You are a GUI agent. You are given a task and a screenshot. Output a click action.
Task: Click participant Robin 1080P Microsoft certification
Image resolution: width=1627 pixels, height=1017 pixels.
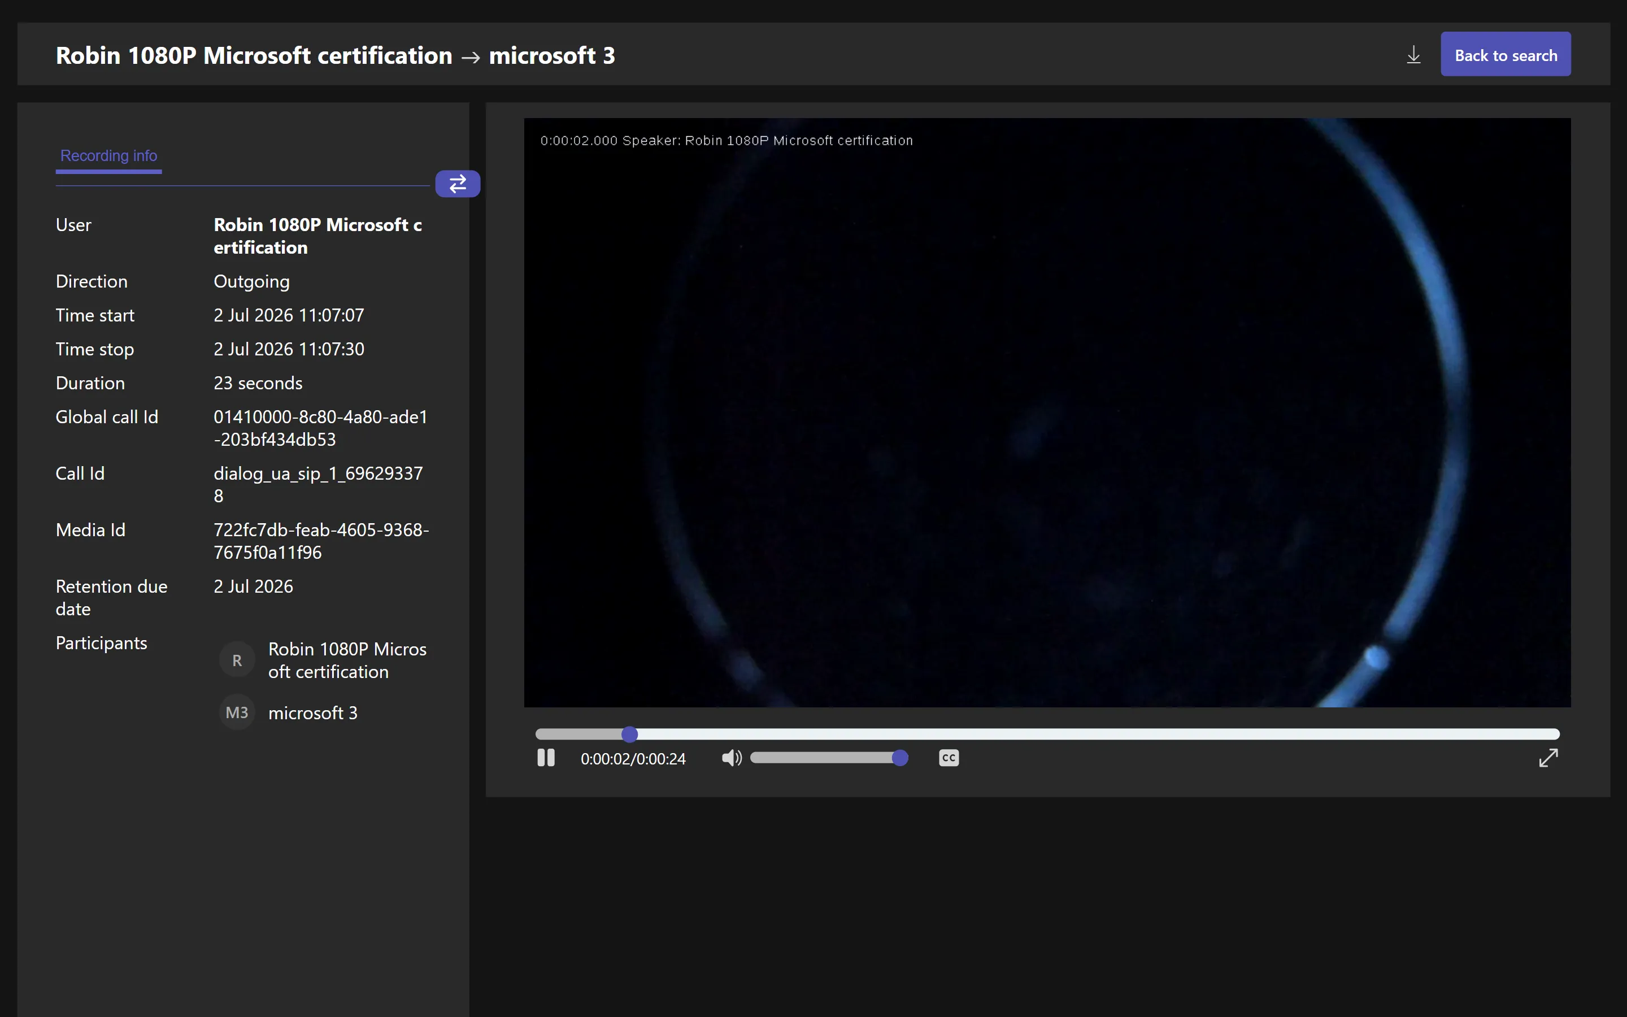coord(347,660)
